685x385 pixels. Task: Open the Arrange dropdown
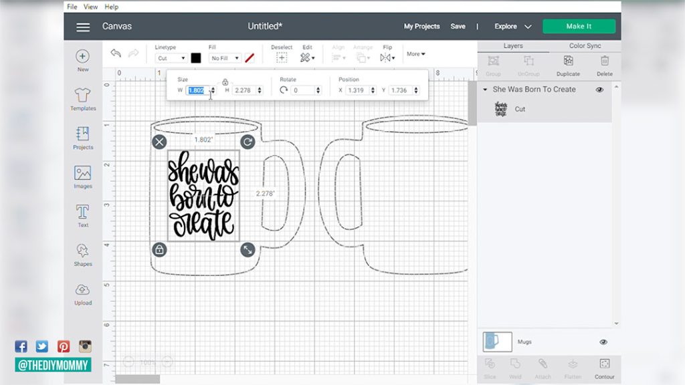pos(363,57)
